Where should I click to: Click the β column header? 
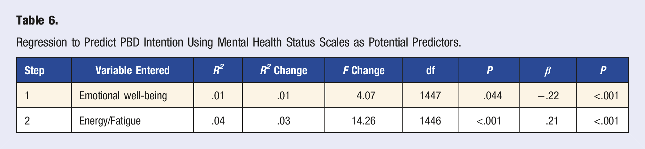548,71
